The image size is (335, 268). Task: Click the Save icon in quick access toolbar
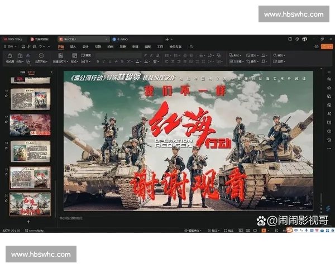pyautogui.click(x=23, y=46)
